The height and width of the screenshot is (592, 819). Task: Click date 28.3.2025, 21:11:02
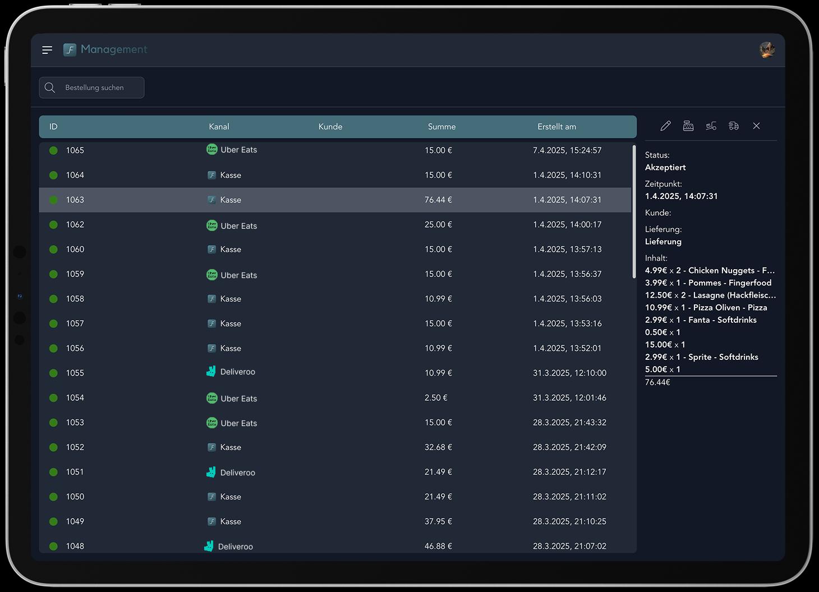(569, 497)
